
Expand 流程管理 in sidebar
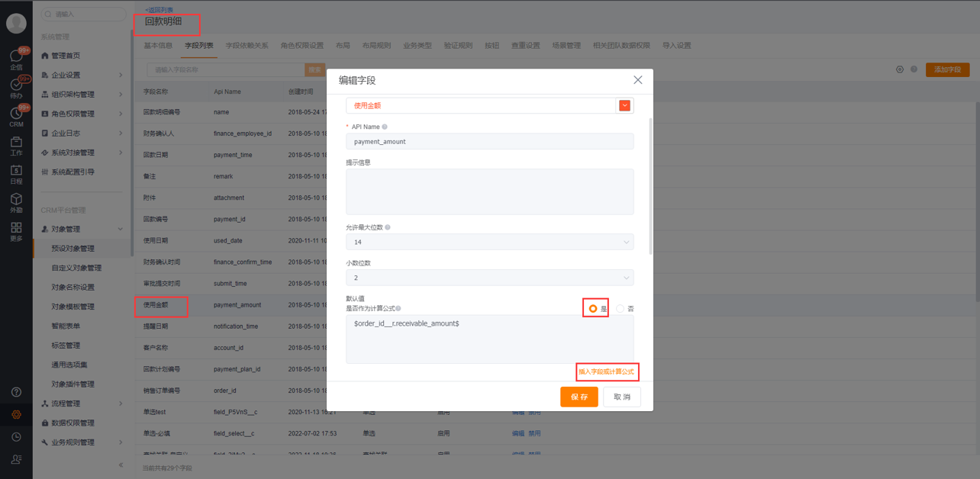[x=121, y=403]
